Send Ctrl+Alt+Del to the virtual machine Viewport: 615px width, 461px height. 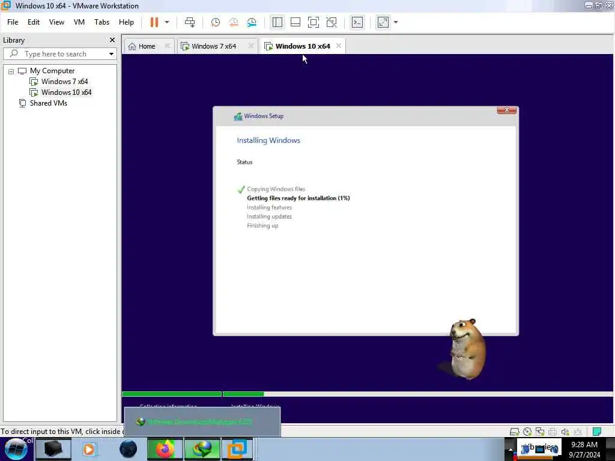pyautogui.click(x=190, y=22)
